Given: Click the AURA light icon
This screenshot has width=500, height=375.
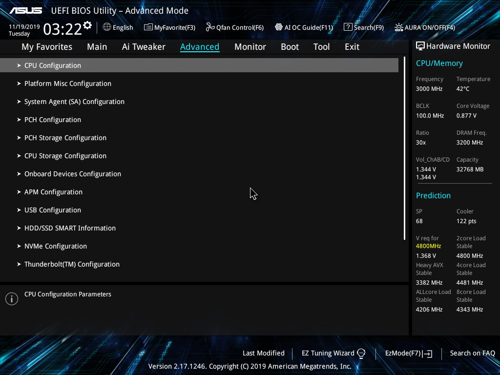Looking at the screenshot, I should (398, 27).
